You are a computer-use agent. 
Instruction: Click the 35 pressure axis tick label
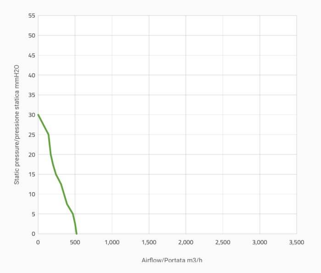pyautogui.click(x=32, y=95)
